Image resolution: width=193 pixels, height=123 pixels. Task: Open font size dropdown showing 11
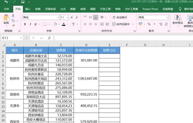pos(67,17)
